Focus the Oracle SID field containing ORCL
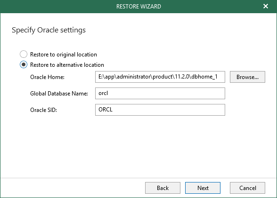The height and width of the screenshot is (198, 277). [160, 110]
